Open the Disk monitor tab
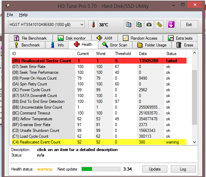Image resolution: width=206 pixels, height=177 pixels. pos(72,38)
